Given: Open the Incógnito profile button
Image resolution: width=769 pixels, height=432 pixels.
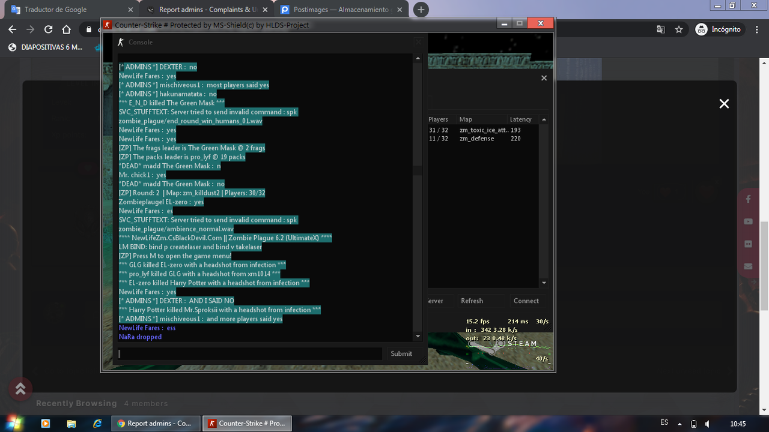Looking at the screenshot, I should click(719, 29).
